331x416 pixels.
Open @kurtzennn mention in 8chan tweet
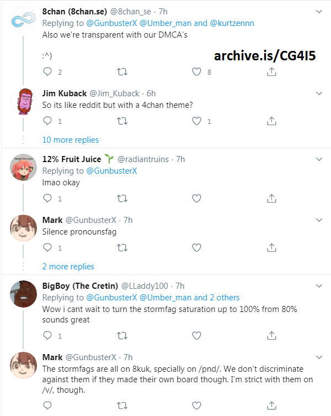coord(232,23)
